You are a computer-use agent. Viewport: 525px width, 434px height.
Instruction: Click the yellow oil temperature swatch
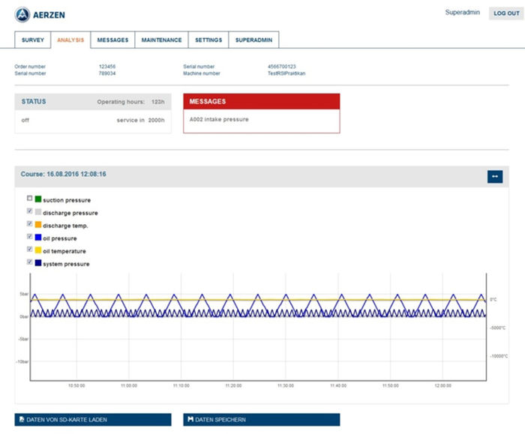pos(38,250)
